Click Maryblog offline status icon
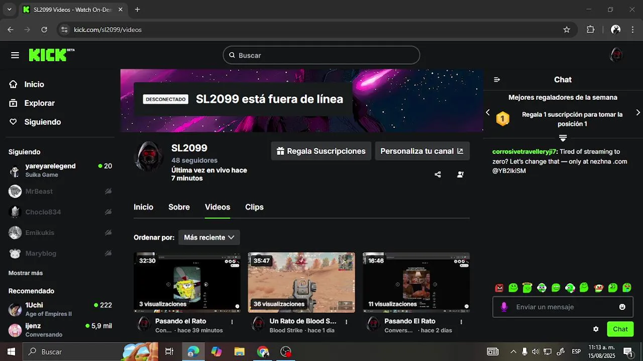 click(x=108, y=254)
